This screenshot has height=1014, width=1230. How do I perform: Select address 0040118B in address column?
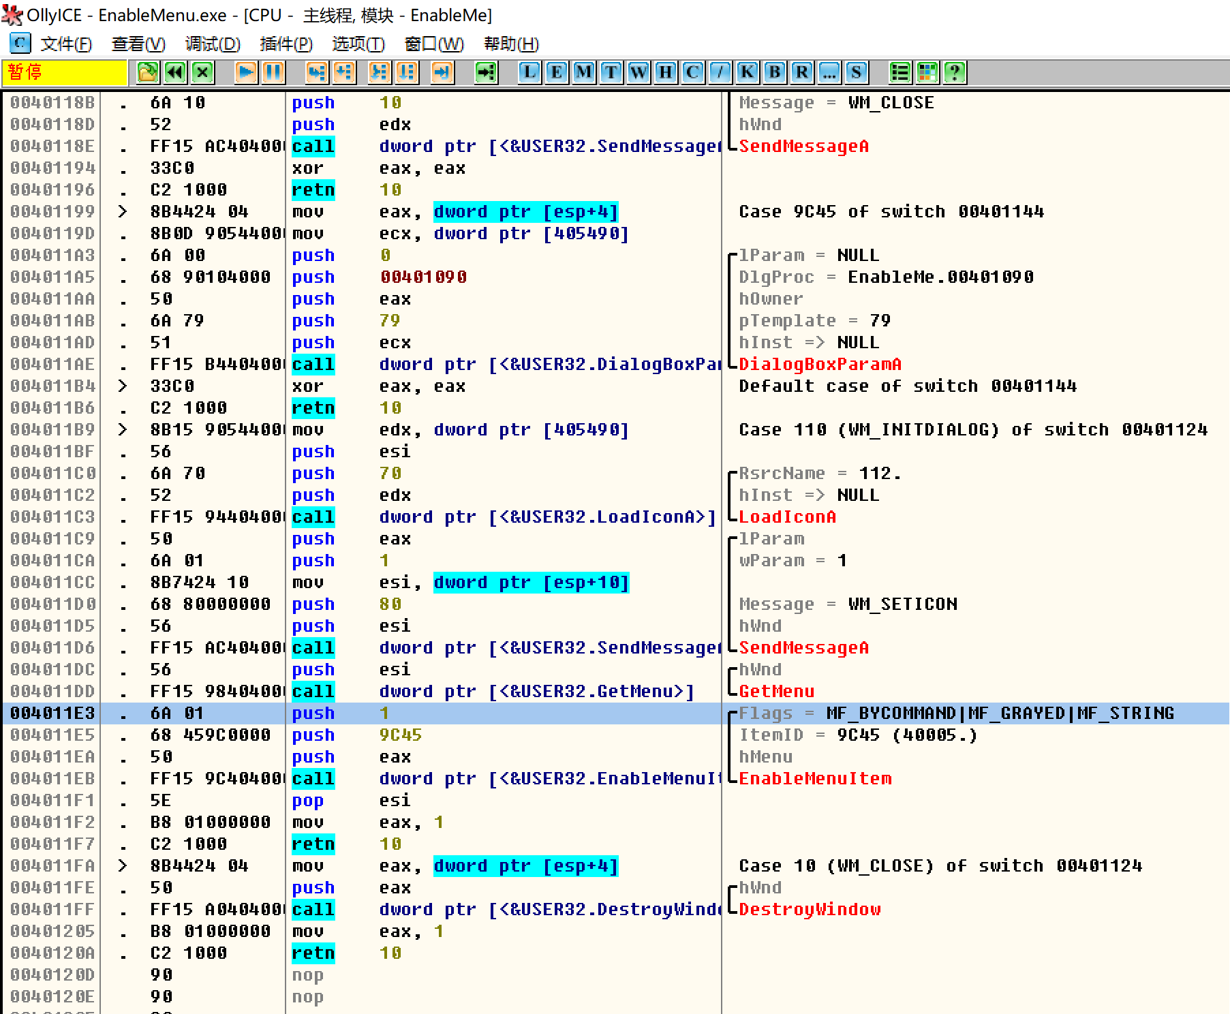click(x=52, y=103)
